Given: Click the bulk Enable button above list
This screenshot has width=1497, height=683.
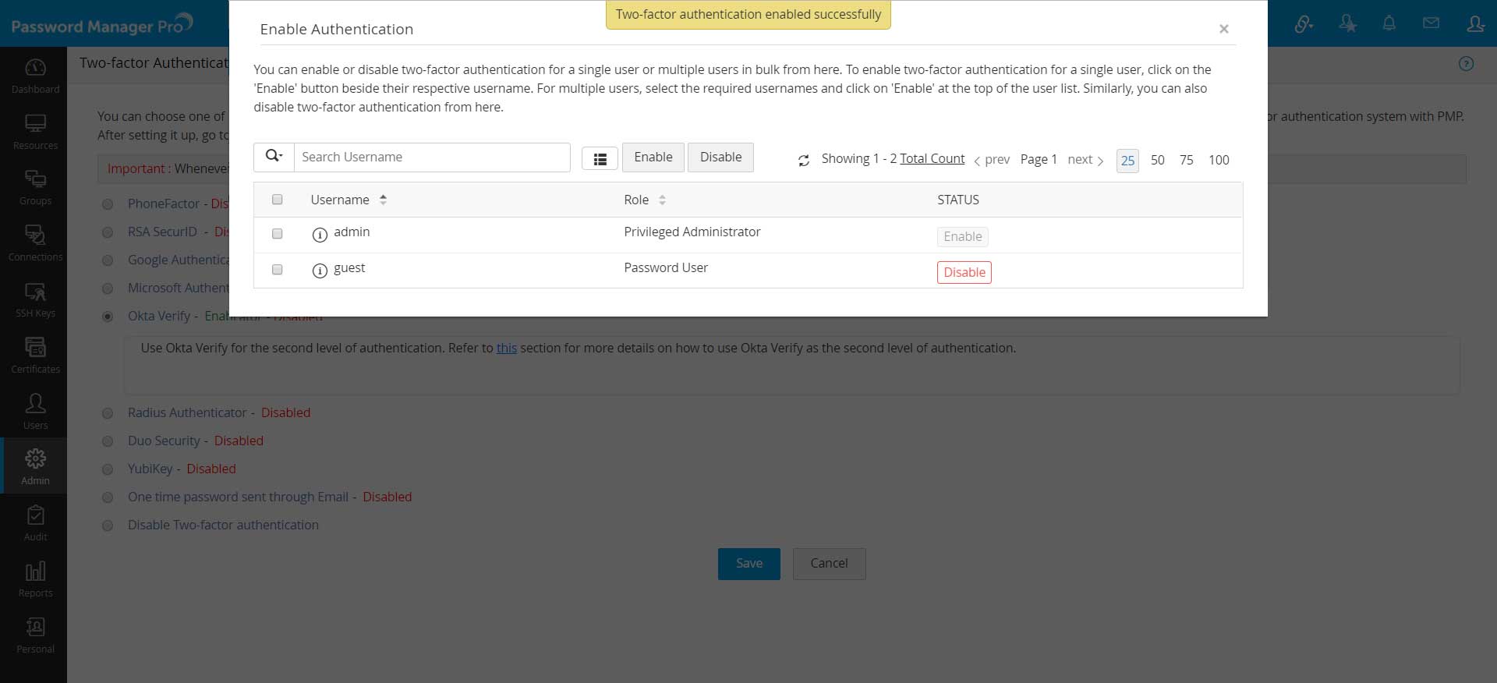Looking at the screenshot, I should tap(653, 157).
